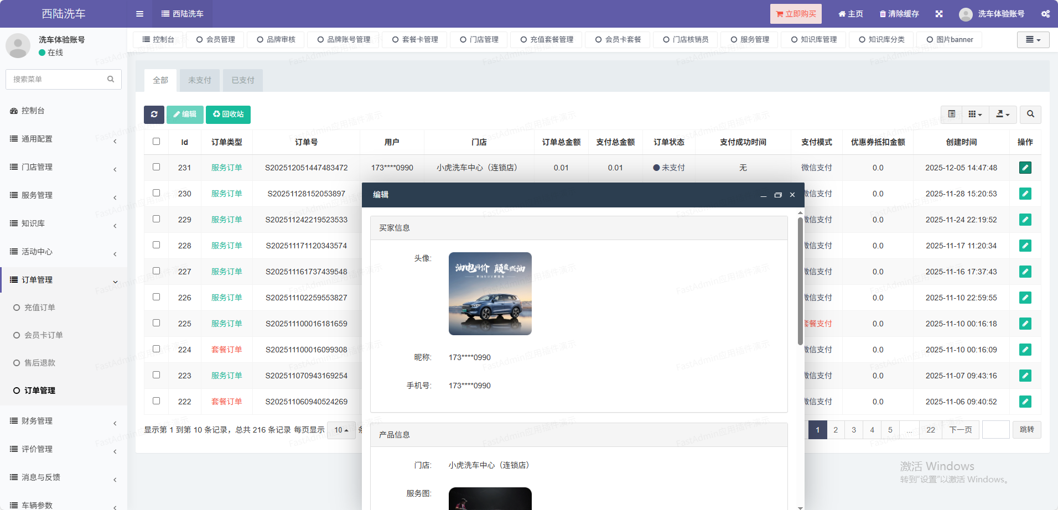Screen dimensions: 1058x510
Task: Click the 搜索菜单 search input field
Action: click(58, 79)
